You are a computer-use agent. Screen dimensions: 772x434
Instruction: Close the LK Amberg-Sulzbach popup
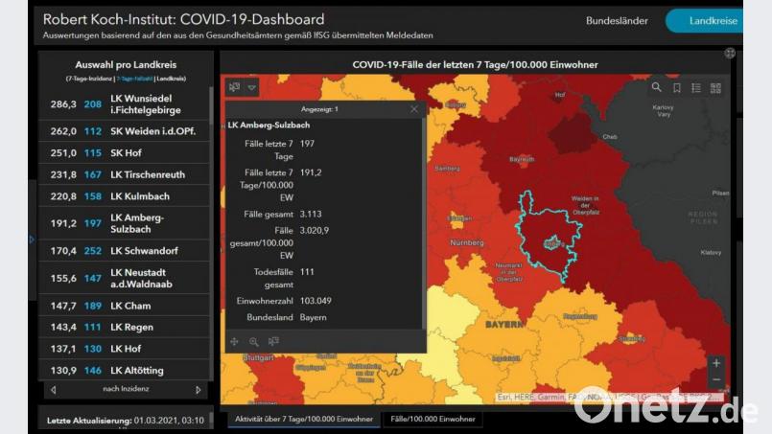click(414, 109)
